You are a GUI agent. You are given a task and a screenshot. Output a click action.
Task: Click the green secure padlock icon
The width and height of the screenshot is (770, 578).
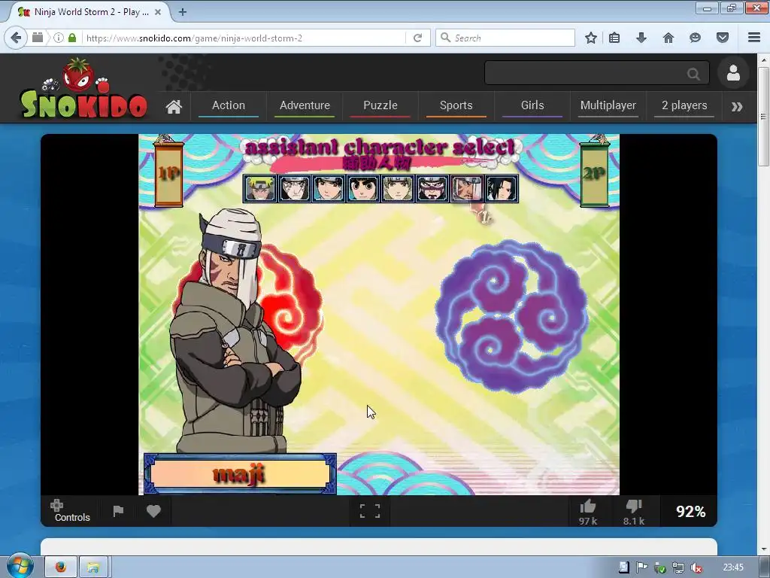[x=72, y=38]
